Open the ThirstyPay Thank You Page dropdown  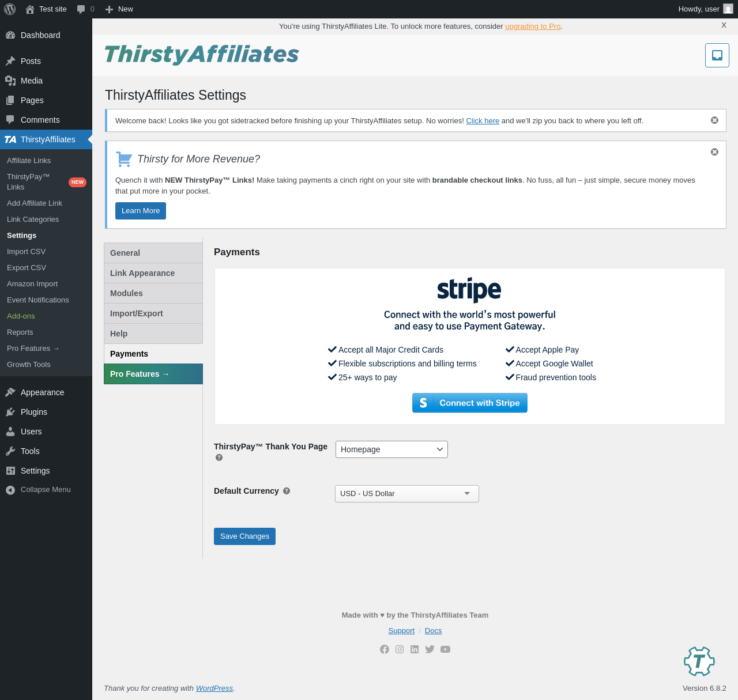pos(391,449)
